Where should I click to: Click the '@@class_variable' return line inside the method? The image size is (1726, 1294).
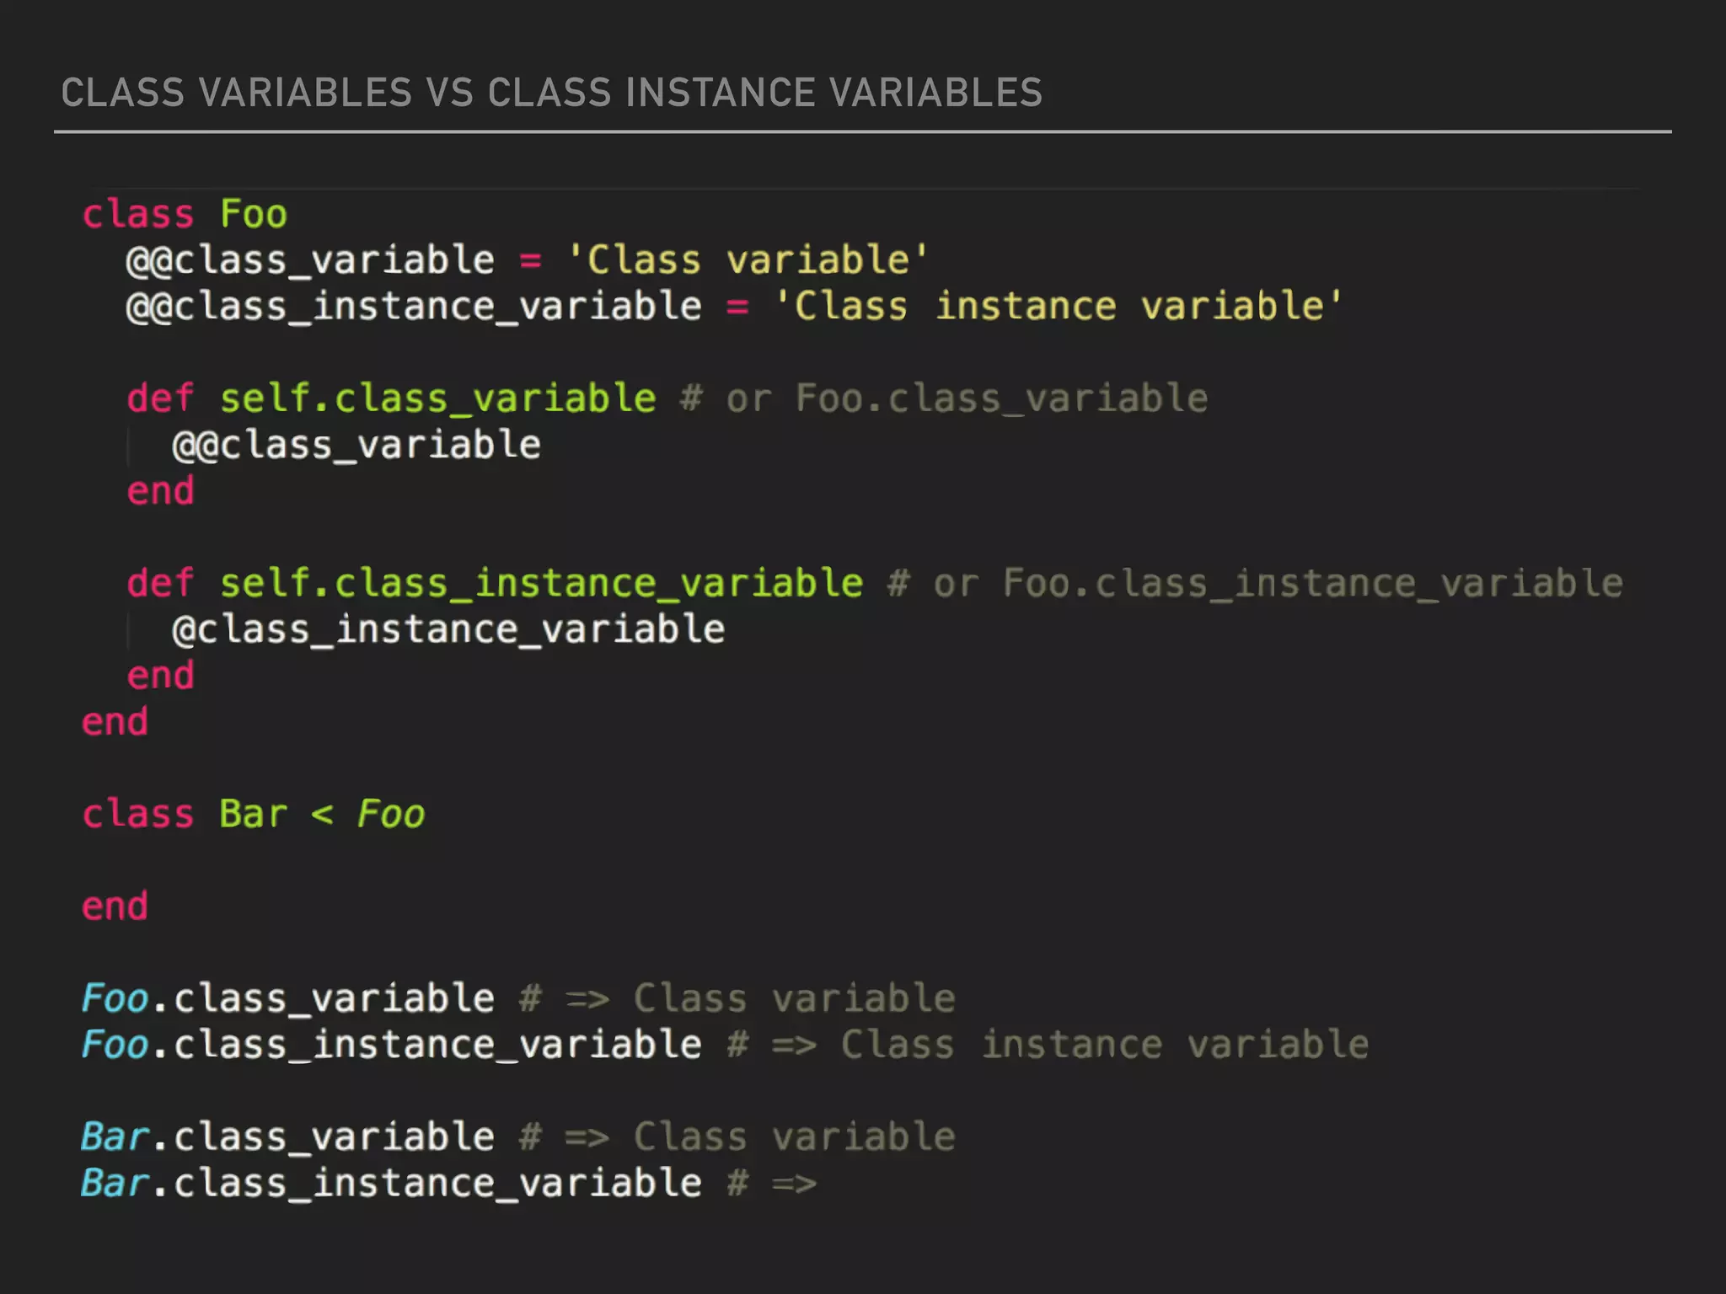[356, 445]
